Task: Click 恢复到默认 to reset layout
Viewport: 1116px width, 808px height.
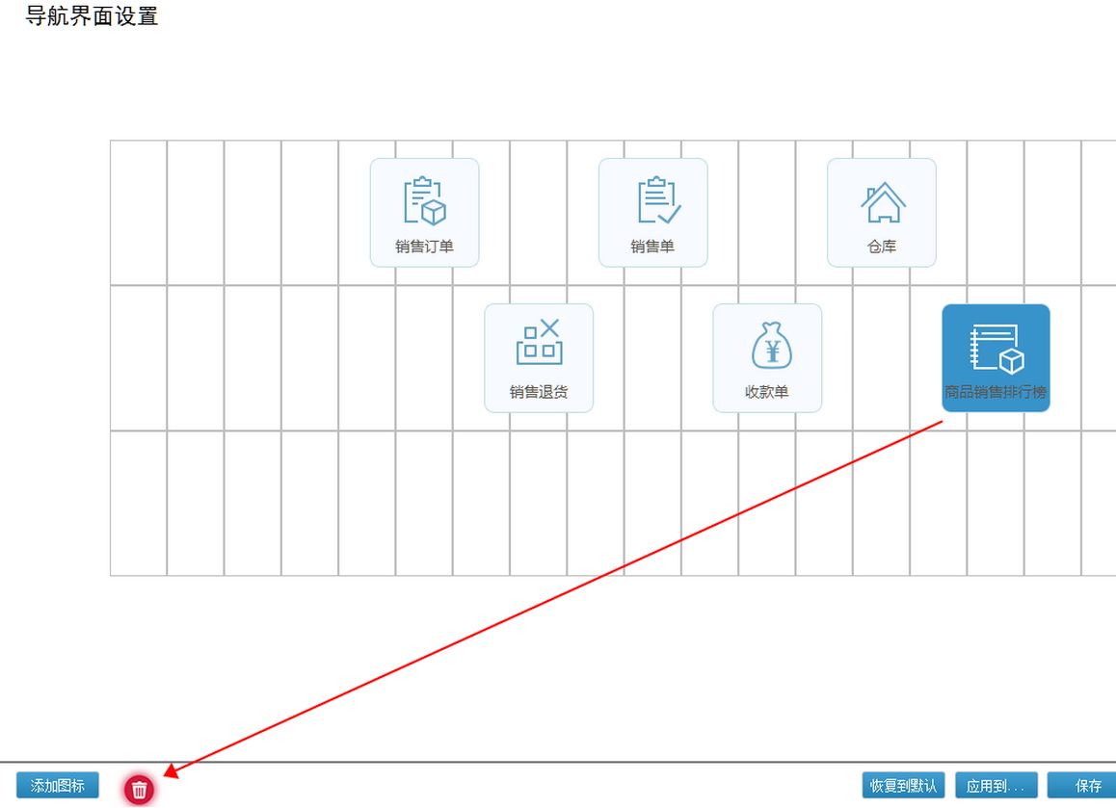Action: 903,786
